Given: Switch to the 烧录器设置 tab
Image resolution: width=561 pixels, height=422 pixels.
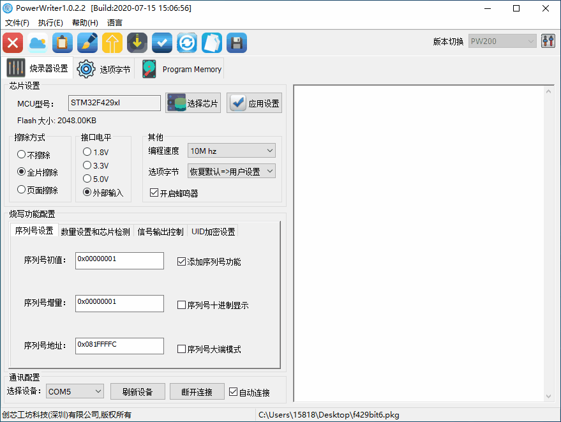Looking at the screenshot, I should pos(38,68).
